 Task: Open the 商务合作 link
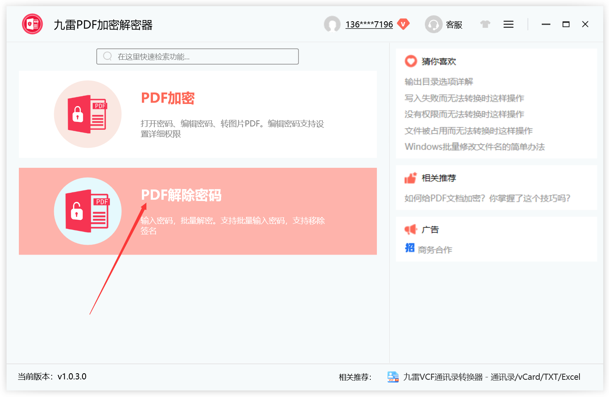click(434, 249)
